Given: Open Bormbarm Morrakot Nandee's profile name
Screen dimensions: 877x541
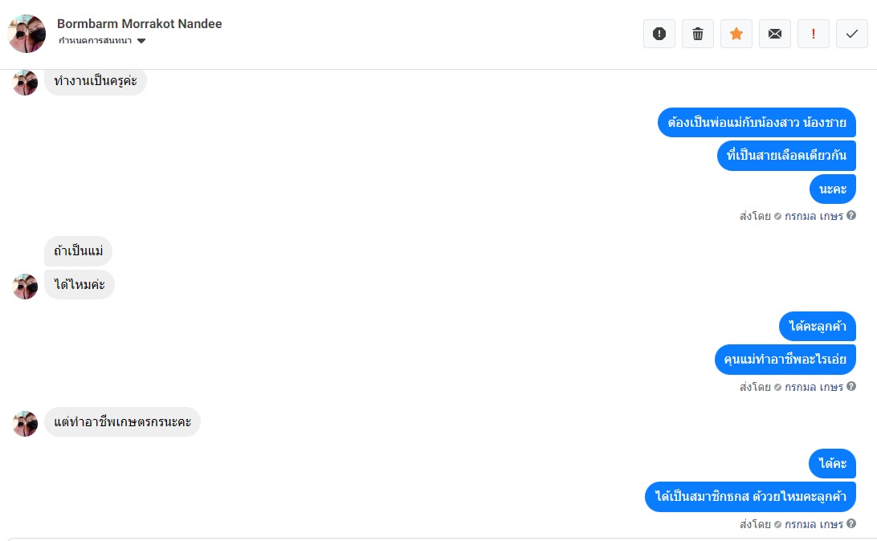Looking at the screenshot, I should (x=139, y=23).
